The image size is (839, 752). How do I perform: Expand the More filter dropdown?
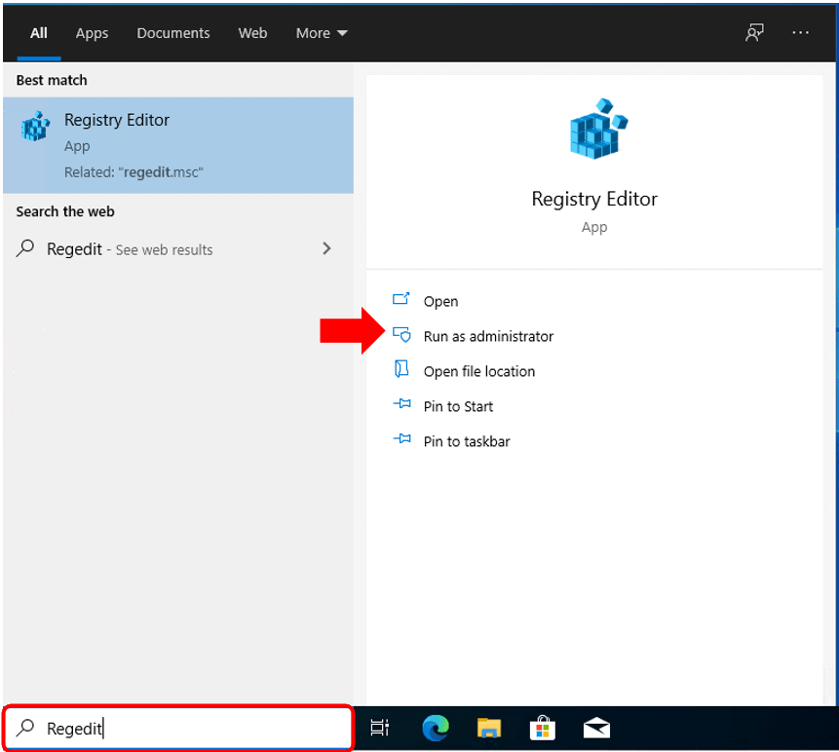(x=322, y=33)
